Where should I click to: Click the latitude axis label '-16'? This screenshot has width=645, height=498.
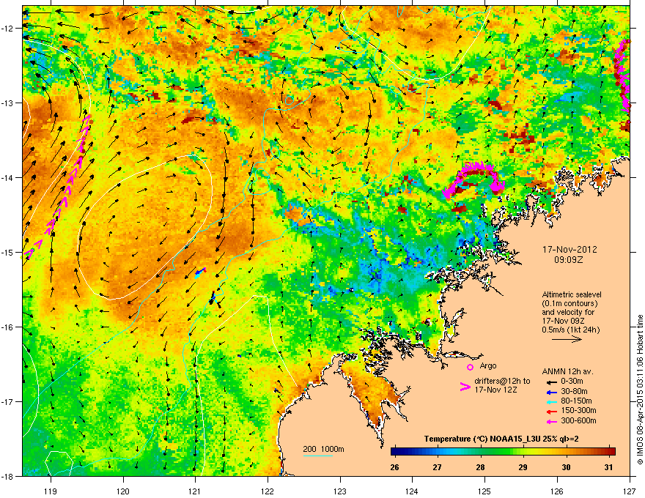pyautogui.click(x=8, y=327)
